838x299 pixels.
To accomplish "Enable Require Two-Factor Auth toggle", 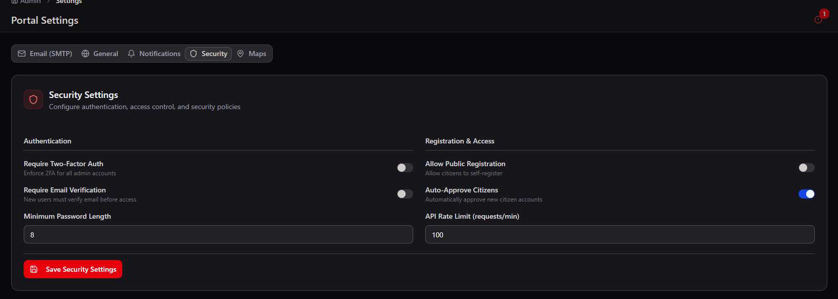I will click(405, 168).
